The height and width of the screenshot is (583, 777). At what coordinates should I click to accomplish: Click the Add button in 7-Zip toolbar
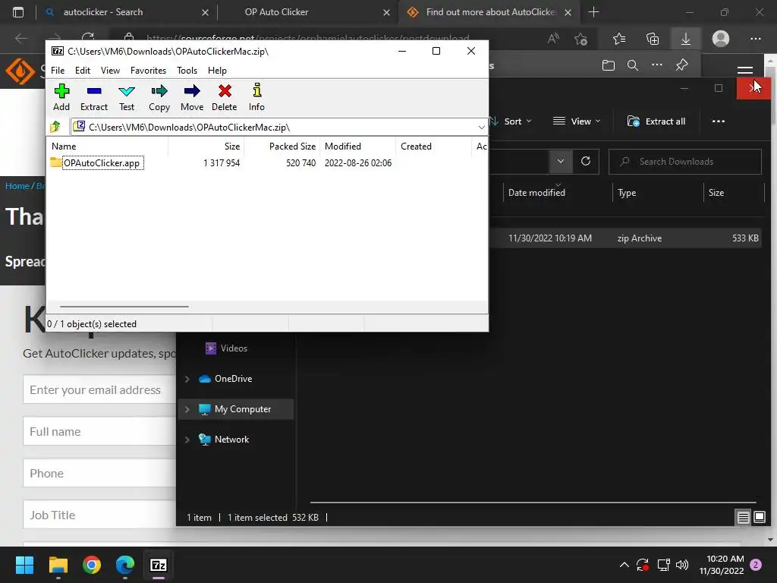(x=61, y=97)
